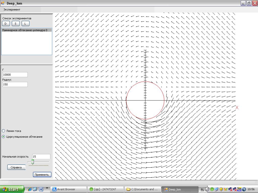This screenshot has height=193, width=258.
Task: Expand hidden tray icons arrow
Action: pos(207,189)
